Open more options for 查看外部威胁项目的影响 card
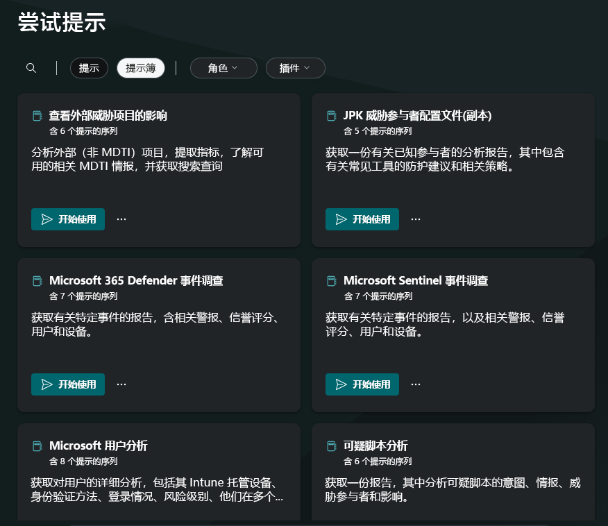This screenshot has height=526, width=608. (x=121, y=219)
